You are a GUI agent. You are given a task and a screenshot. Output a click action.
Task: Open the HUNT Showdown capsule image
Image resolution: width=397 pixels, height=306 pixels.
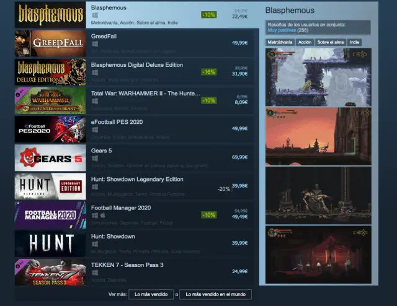pyautogui.click(x=50, y=243)
